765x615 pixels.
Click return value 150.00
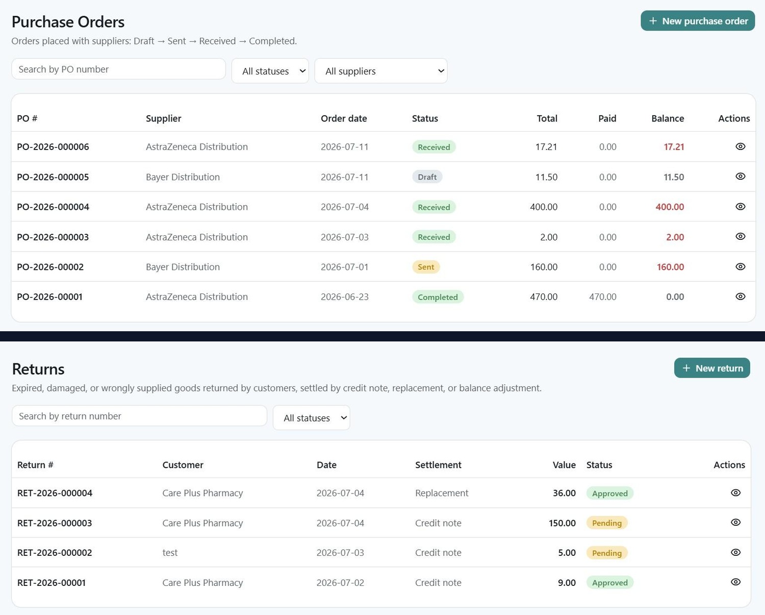click(x=562, y=523)
